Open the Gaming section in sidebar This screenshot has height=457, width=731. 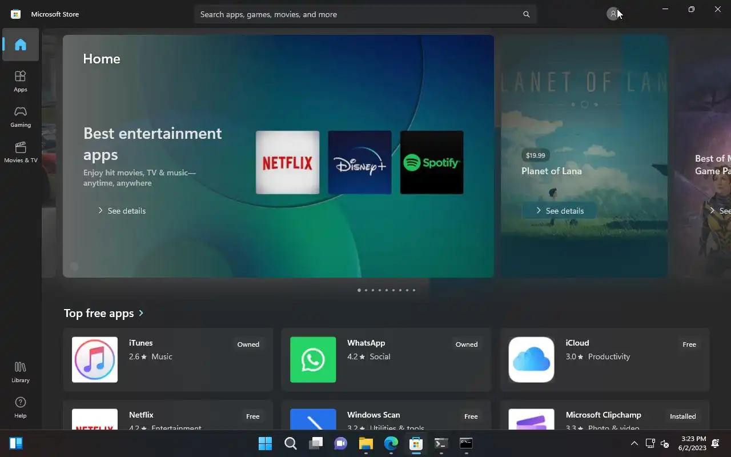pos(21,117)
